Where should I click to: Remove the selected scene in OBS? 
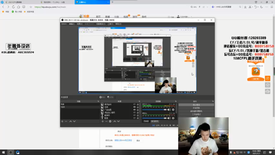[66, 121]
